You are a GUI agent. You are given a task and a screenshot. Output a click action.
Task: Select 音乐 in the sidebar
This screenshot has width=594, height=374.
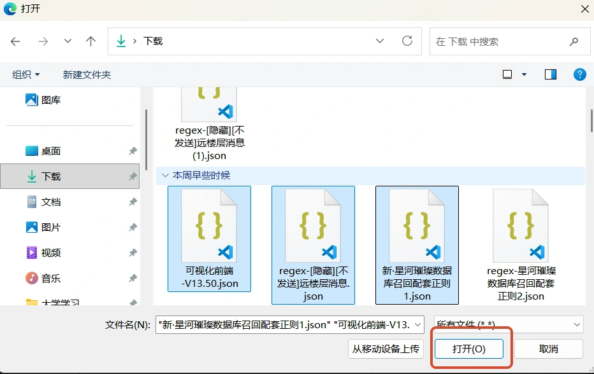click(70, 279)
